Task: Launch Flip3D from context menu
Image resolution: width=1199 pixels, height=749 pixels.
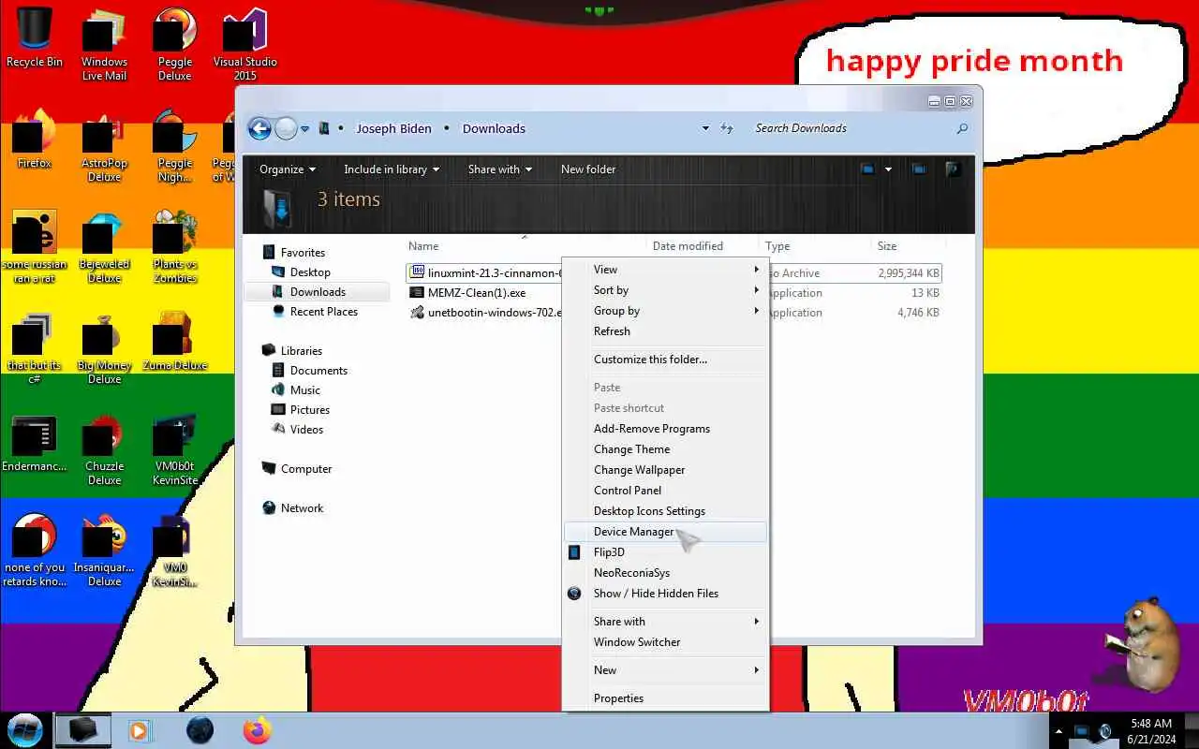Action: pyautogui.click(x=666, y=552)
